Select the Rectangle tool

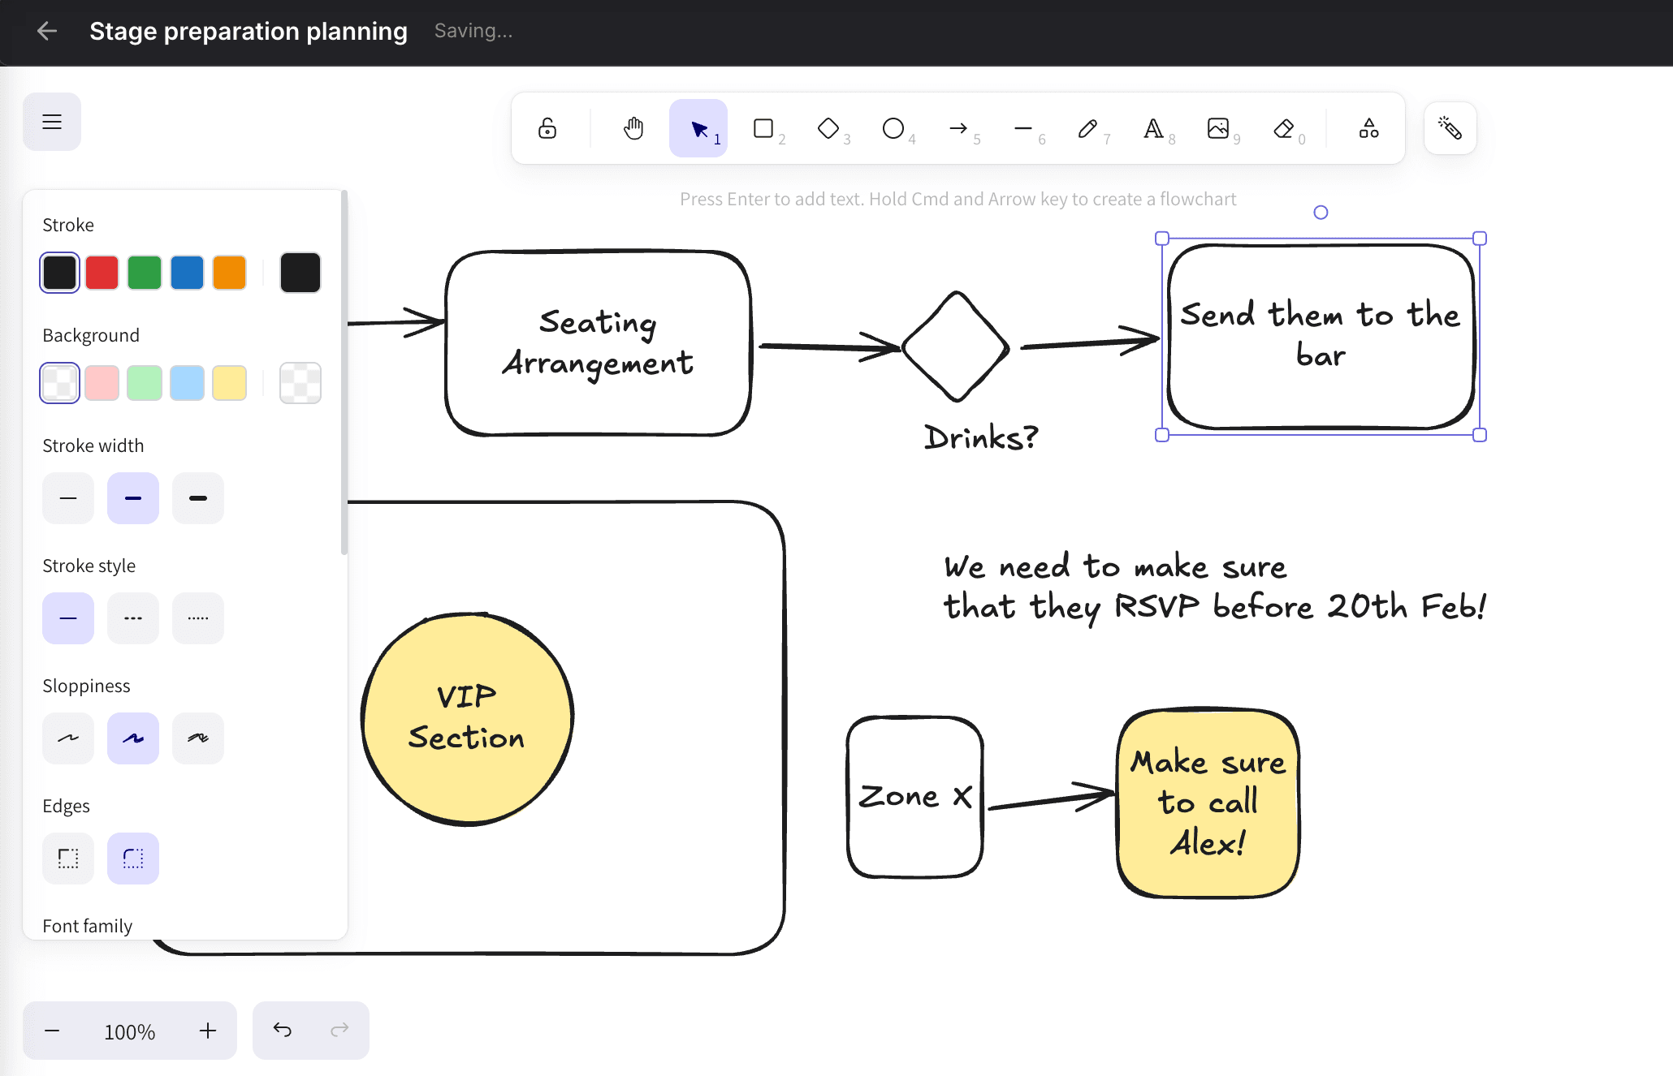pyautogui.click(x=764, y=128)
